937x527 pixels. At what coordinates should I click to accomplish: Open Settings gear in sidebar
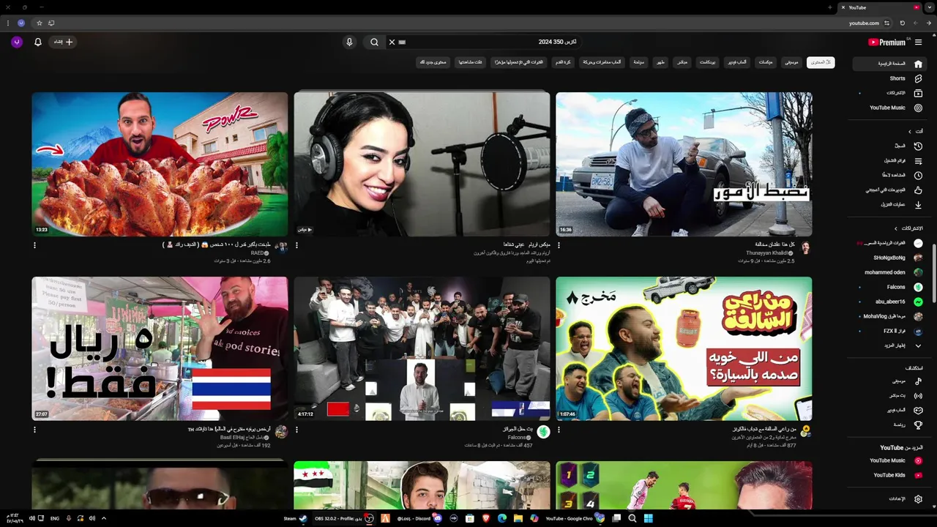pos(918,498)
